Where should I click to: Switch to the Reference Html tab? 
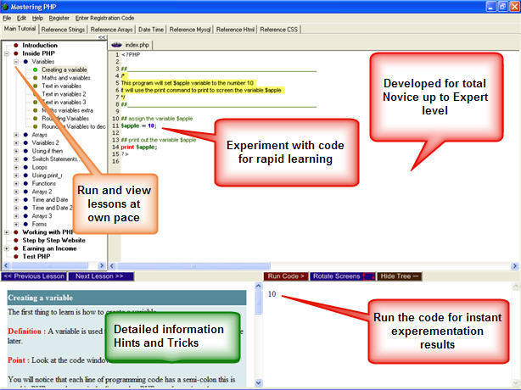pos(235,30)
